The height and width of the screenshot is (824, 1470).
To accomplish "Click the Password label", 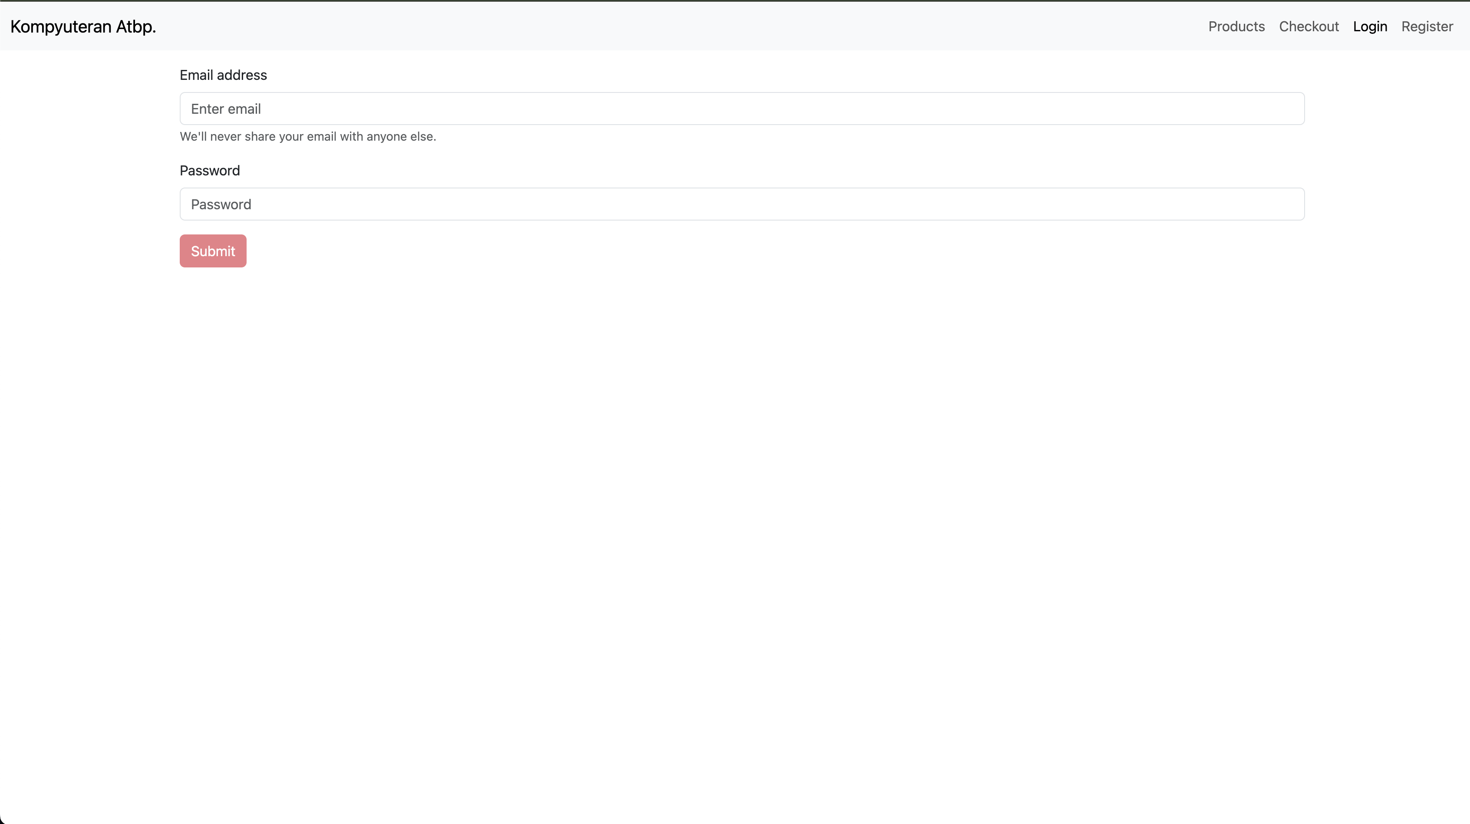I will coord(209,170).
